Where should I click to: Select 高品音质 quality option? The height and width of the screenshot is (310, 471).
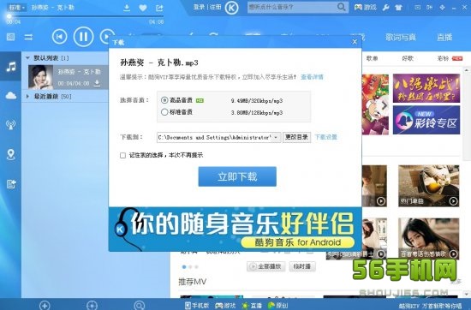coord(164,100)
